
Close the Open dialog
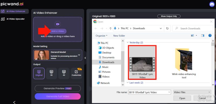211,21
